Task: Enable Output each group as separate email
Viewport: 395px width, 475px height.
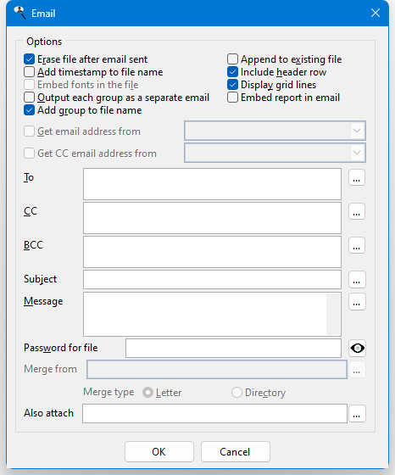Action: coord(29,98)
